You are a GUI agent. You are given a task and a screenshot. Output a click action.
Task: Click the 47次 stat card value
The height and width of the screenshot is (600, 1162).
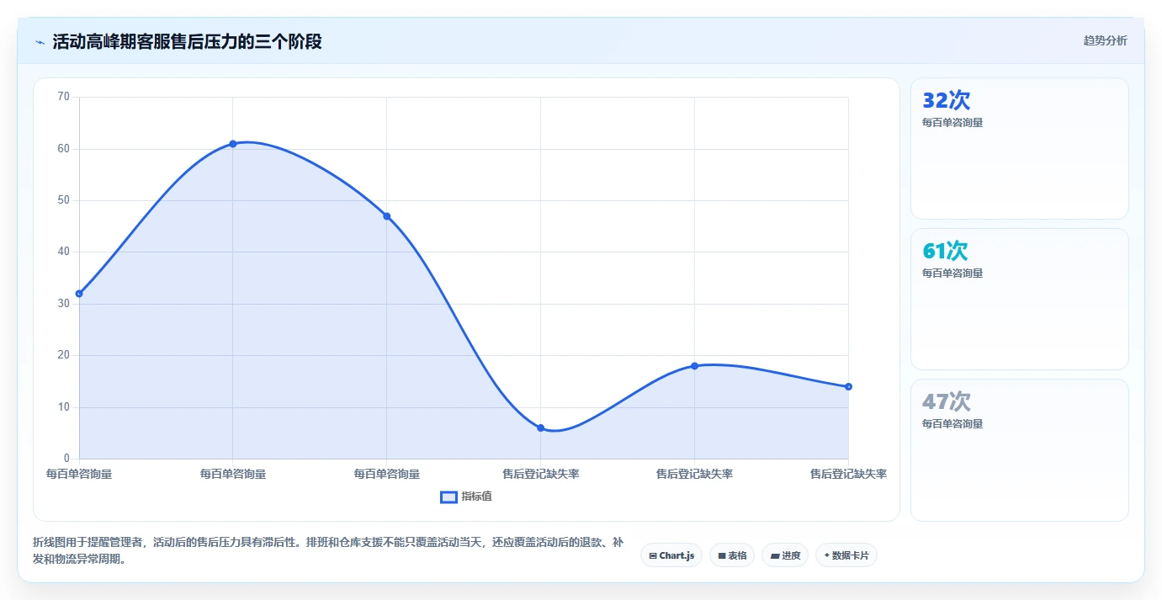pos(947,401)
